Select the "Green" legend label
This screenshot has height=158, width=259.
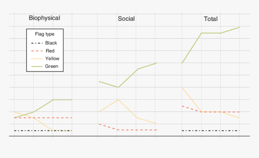tap(51, 67)
